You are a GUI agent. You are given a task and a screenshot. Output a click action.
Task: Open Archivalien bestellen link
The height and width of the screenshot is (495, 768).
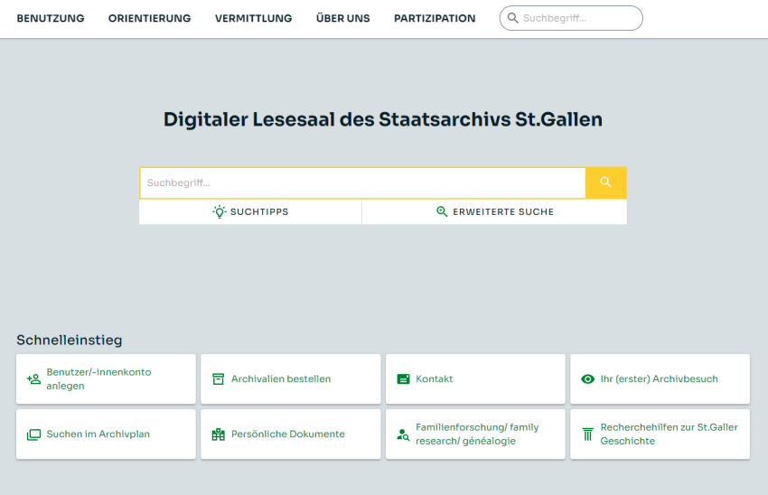click(290, 379)
